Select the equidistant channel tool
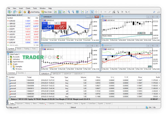 (x=114, y=12)
